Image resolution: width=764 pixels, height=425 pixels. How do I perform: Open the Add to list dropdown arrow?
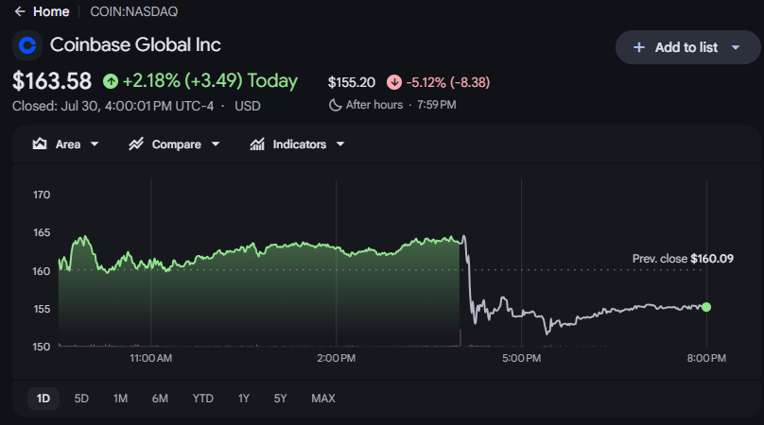(736, 48)
